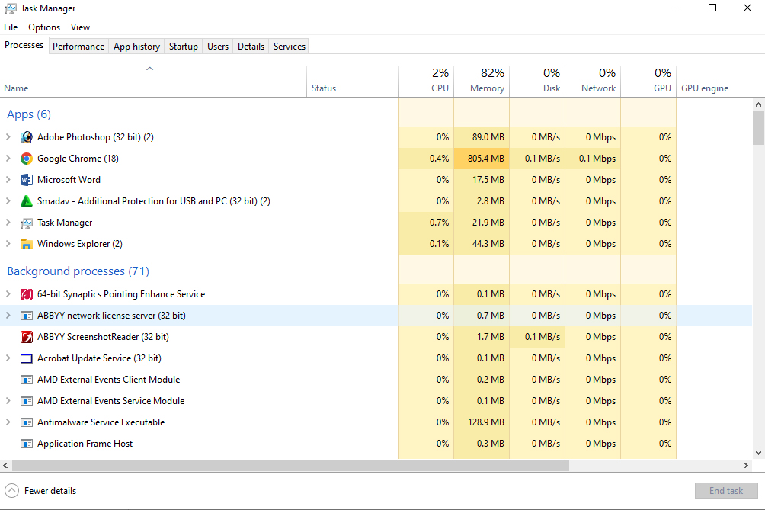The width and height of the screenshot is (765, 510).
Task: Sort by the Disk column header
Action: [x=537, y=81]
